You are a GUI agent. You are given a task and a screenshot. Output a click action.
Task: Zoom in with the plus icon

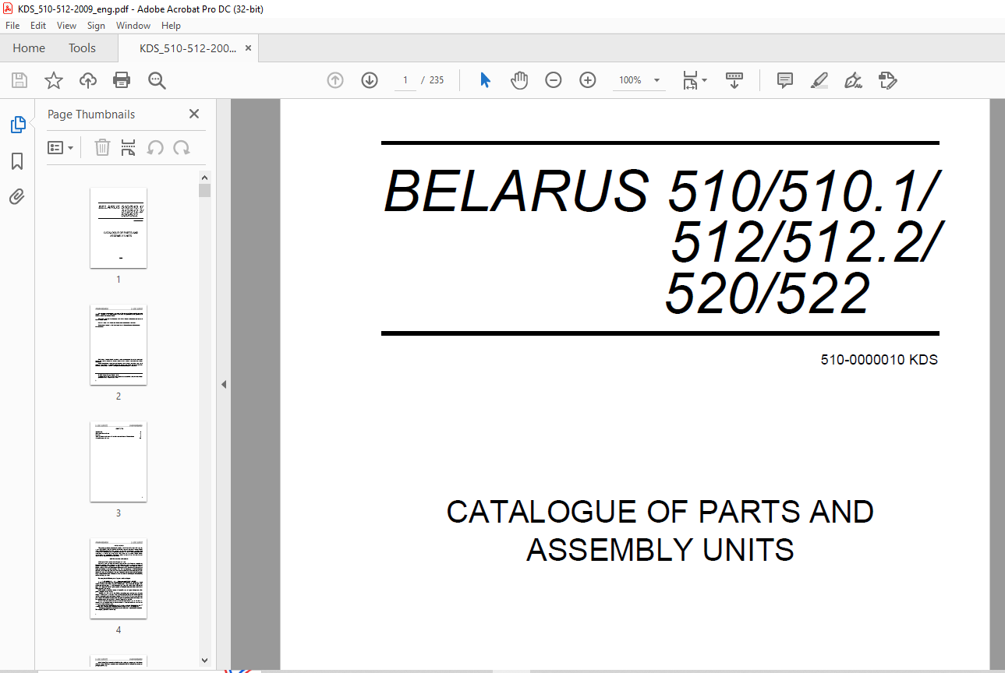[x=588, y=80]
